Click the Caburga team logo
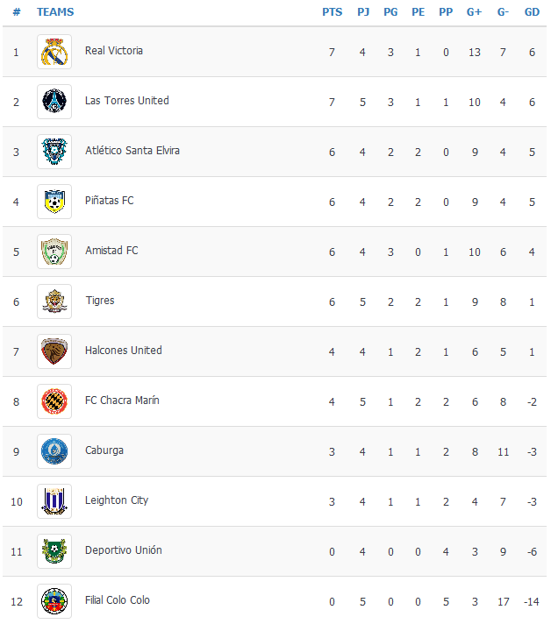The height and width of the screenshot is (624, 551). (x=54, y=451)
